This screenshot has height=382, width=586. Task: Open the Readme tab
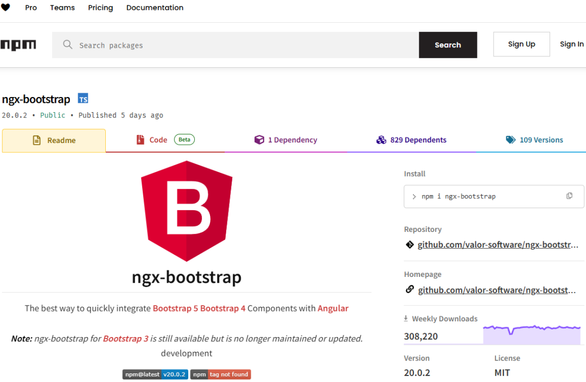54,141
